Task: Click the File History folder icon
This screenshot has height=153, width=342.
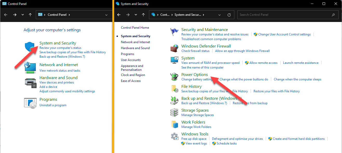Action: pyautogui.click(x=174, y=89)
